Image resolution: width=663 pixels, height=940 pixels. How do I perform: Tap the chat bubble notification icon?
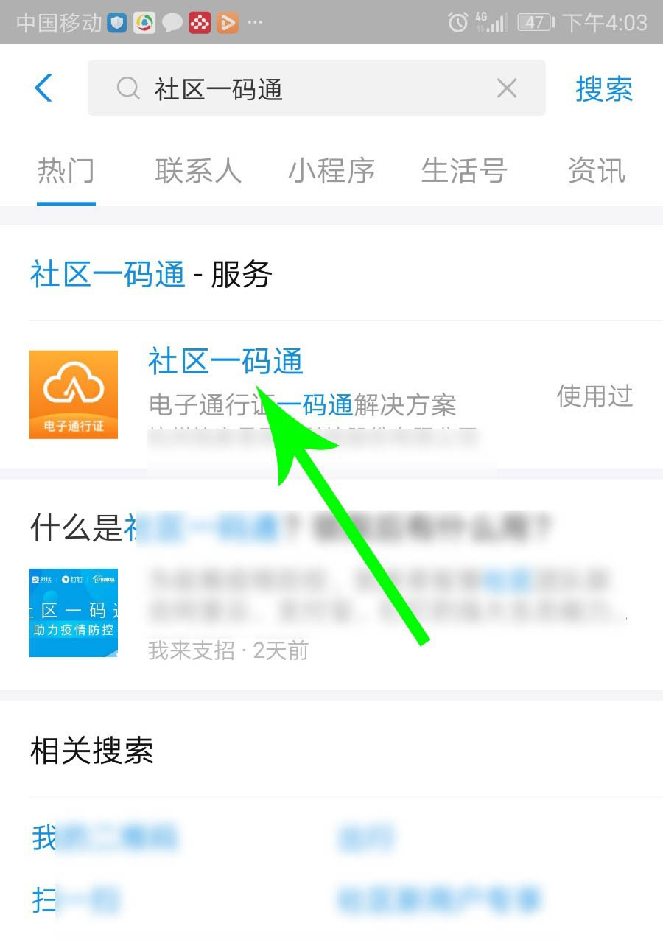172,23
